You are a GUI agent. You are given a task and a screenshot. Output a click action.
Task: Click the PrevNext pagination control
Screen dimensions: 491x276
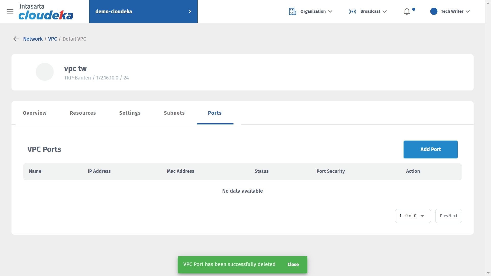pyautogui.click(x=448, y=216)
